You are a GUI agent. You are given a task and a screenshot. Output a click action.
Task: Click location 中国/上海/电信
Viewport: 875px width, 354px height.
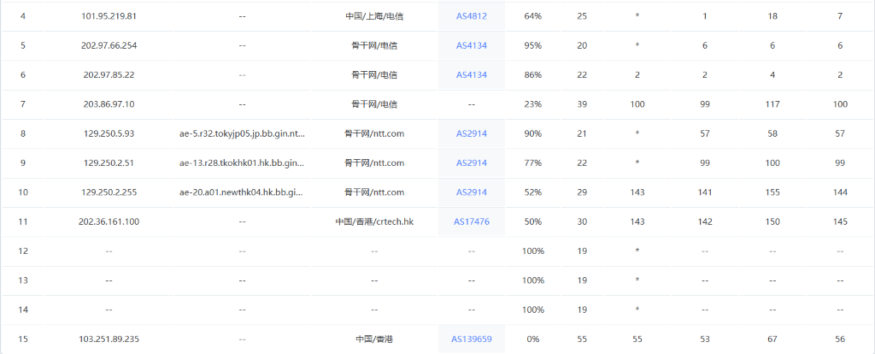click(x=374, y=16)
